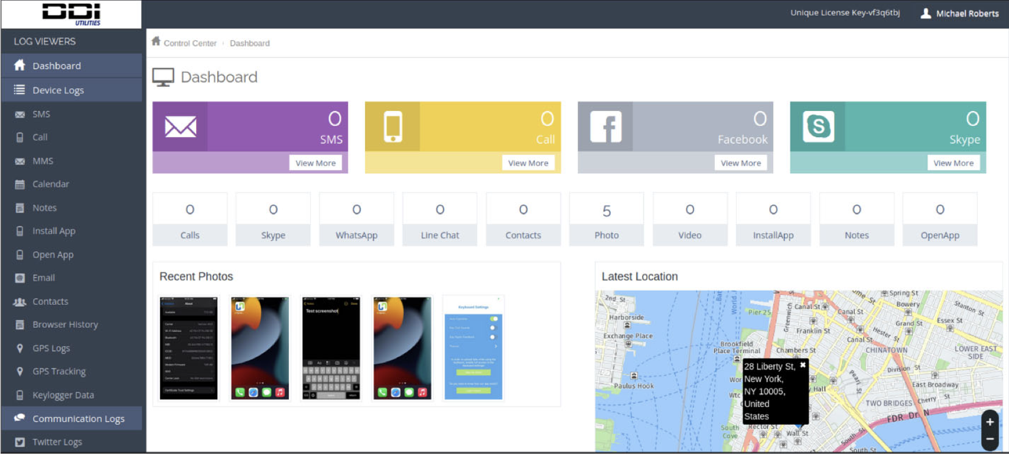Click the envelope icon beside SMS in the sidebar

click(20, 115)
